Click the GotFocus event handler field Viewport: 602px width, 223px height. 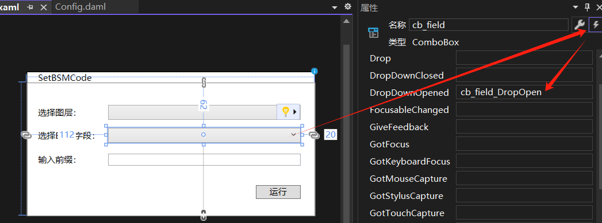[524, 144]
